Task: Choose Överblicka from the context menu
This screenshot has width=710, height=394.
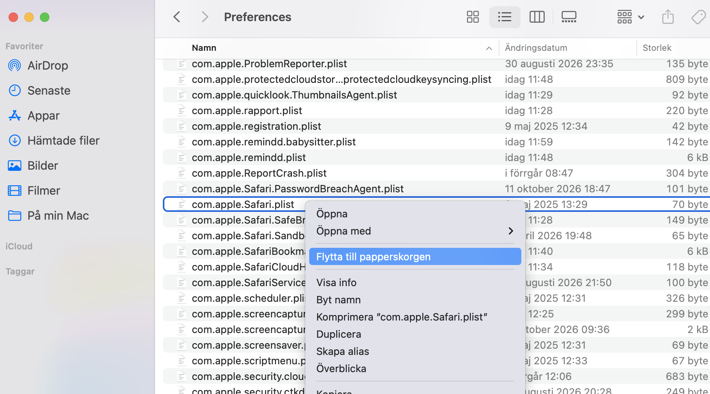Action: pyautogui.click(x=415, y=369)
